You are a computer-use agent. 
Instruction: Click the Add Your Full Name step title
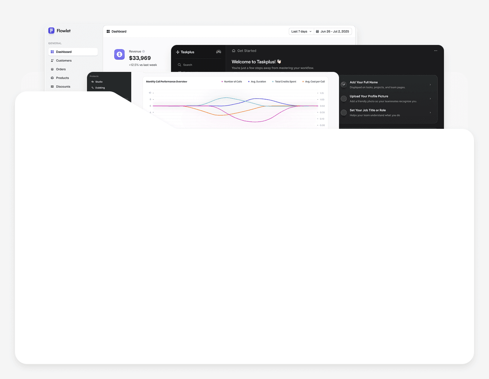pos(364,82)
